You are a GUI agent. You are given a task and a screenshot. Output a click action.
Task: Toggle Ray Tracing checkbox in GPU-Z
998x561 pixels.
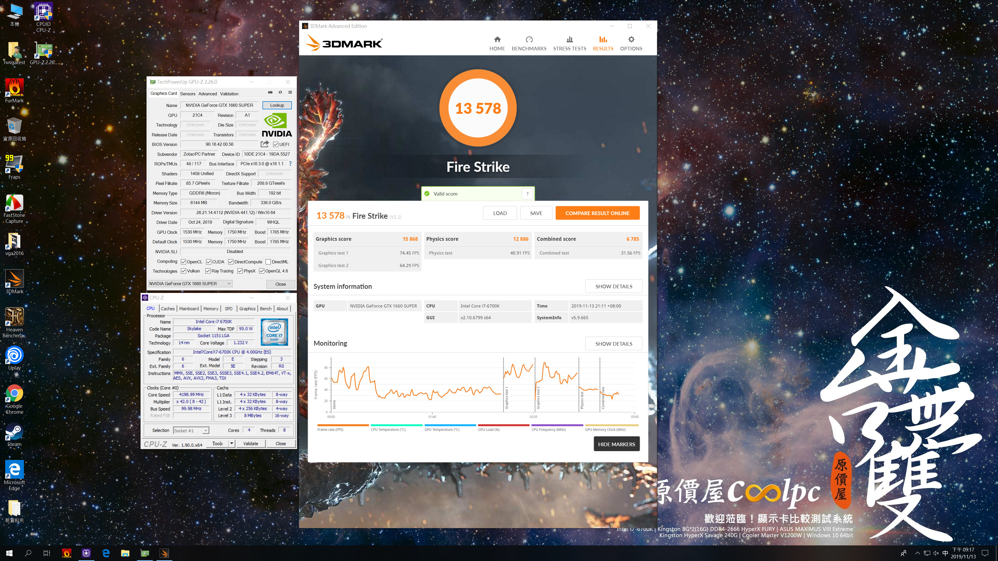208,271
